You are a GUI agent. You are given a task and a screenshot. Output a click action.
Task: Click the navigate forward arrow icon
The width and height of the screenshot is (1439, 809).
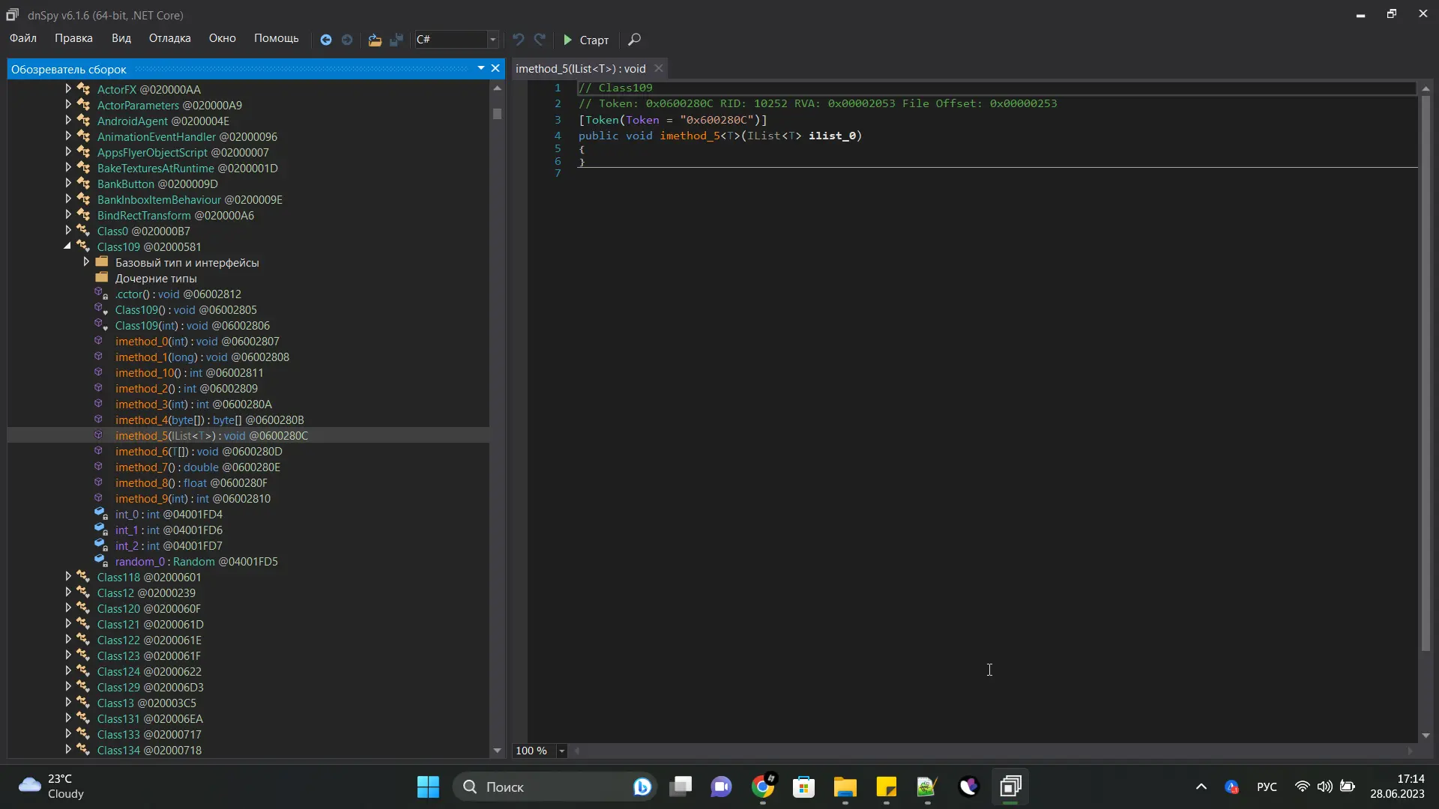[x=347, y=40]
